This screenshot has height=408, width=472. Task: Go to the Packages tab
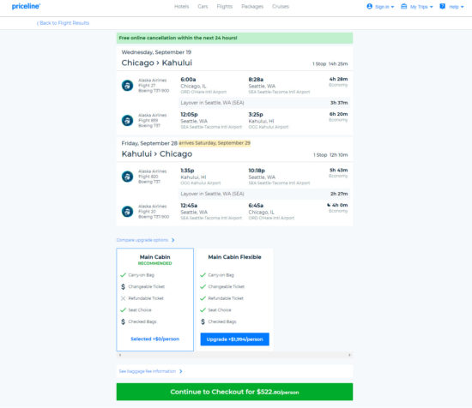pyautogui.click(x=252, y=6)
